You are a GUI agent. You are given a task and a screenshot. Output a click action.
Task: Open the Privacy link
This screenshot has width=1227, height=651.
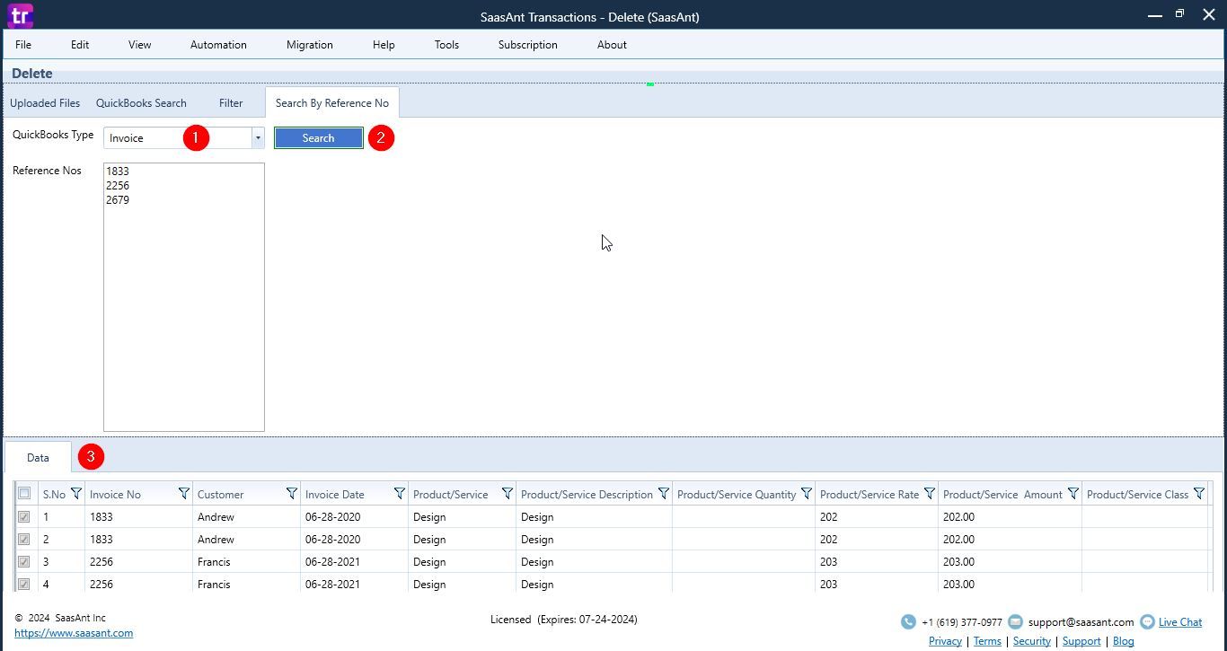945,641
